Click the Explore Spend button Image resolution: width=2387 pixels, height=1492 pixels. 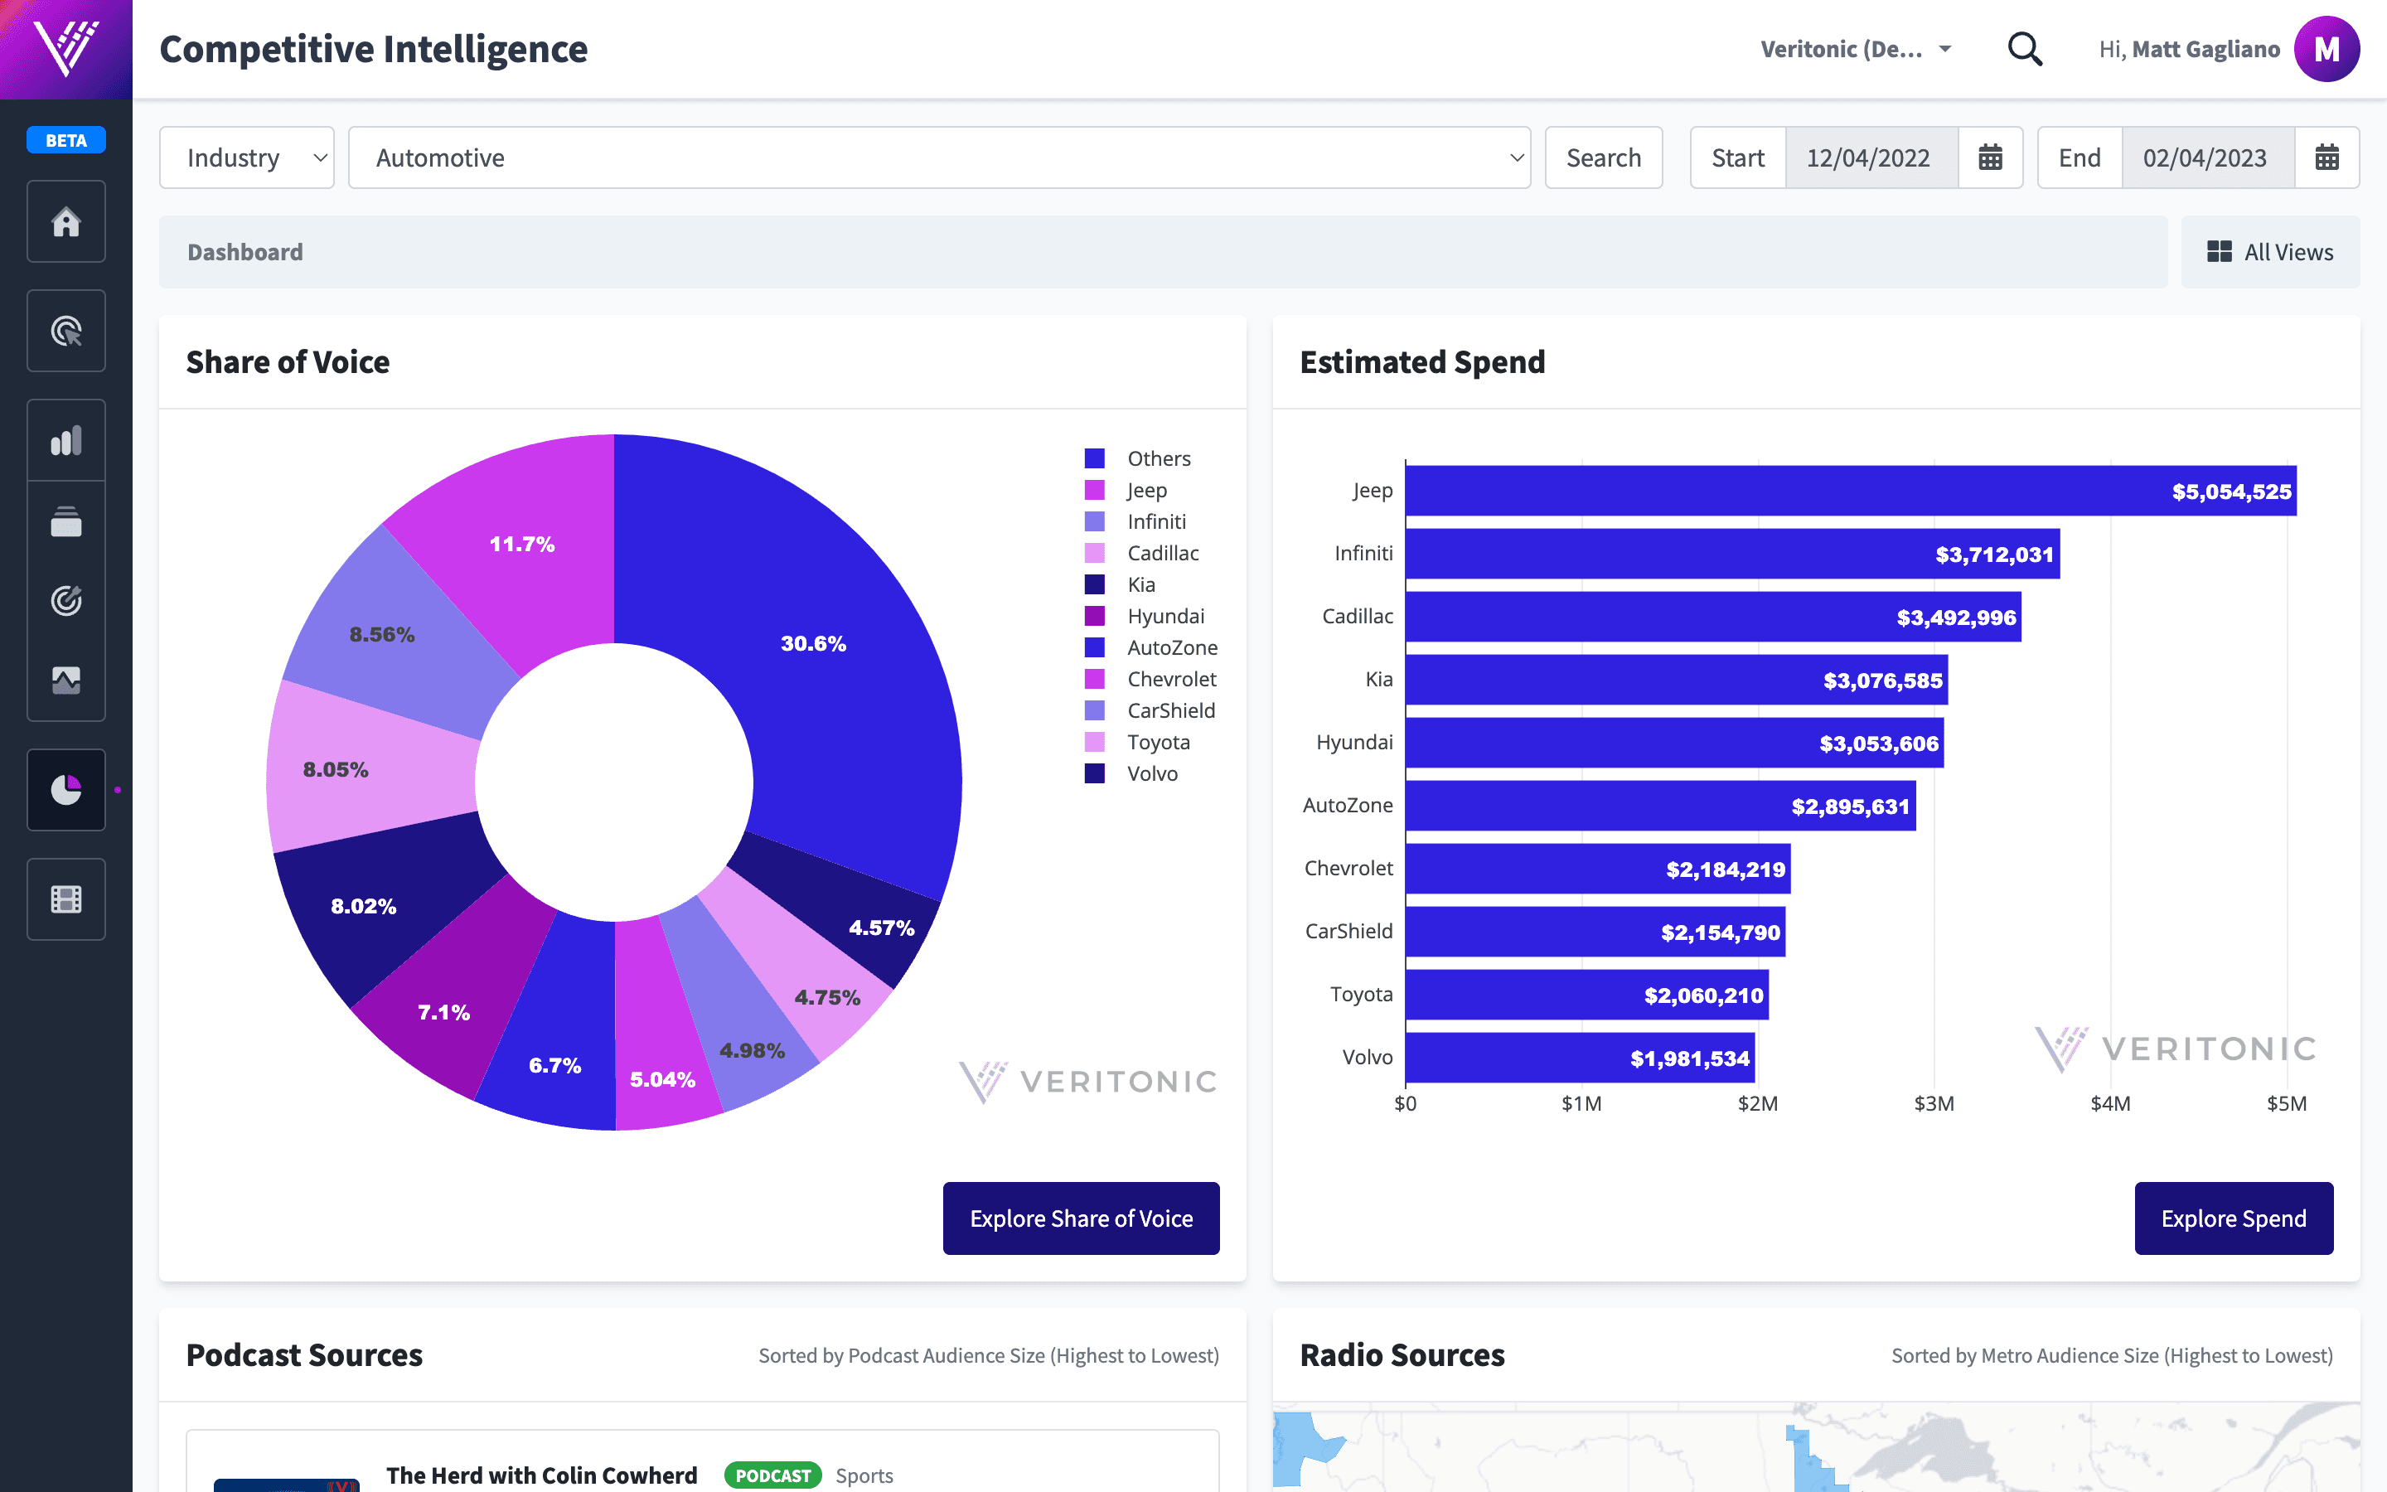click(2233, 1218)
